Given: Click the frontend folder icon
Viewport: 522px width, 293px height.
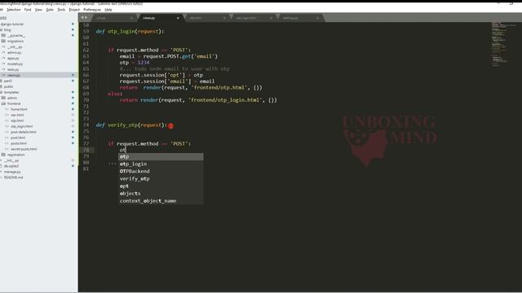Looking at the screenshot, I should (3, 103).
